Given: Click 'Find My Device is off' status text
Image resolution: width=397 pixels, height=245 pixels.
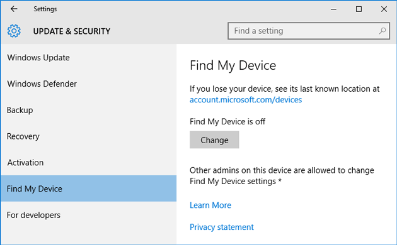Looking at the screenshot, I should (x=227, y=122).
